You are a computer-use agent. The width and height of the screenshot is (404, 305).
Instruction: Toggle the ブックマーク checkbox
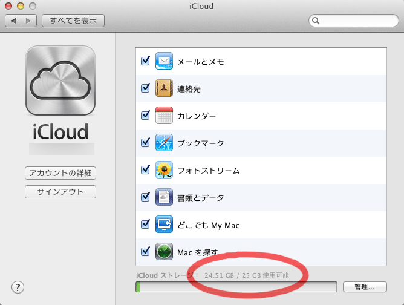[145, 143]
